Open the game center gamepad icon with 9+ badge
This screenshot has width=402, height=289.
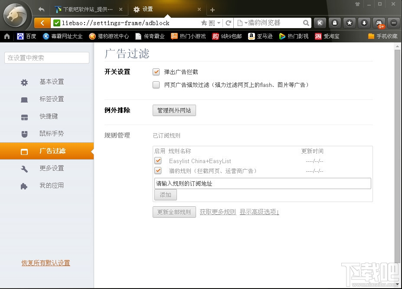[x=378, y=22]
